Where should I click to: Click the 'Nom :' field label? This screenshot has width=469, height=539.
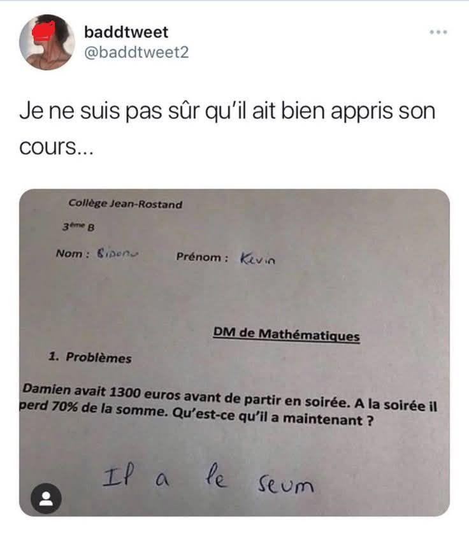tap(73, 254)
